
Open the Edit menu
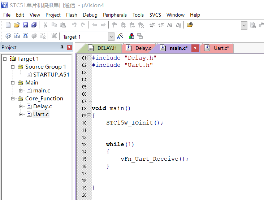(20, 15)
